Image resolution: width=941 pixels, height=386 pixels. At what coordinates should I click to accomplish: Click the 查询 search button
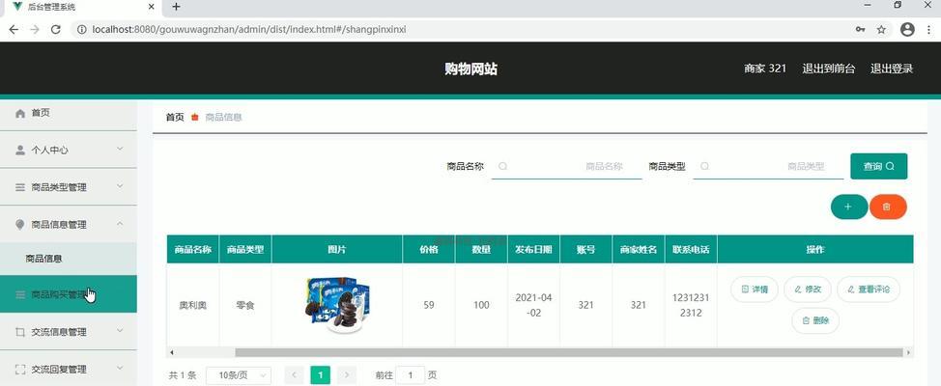point(878,166)
